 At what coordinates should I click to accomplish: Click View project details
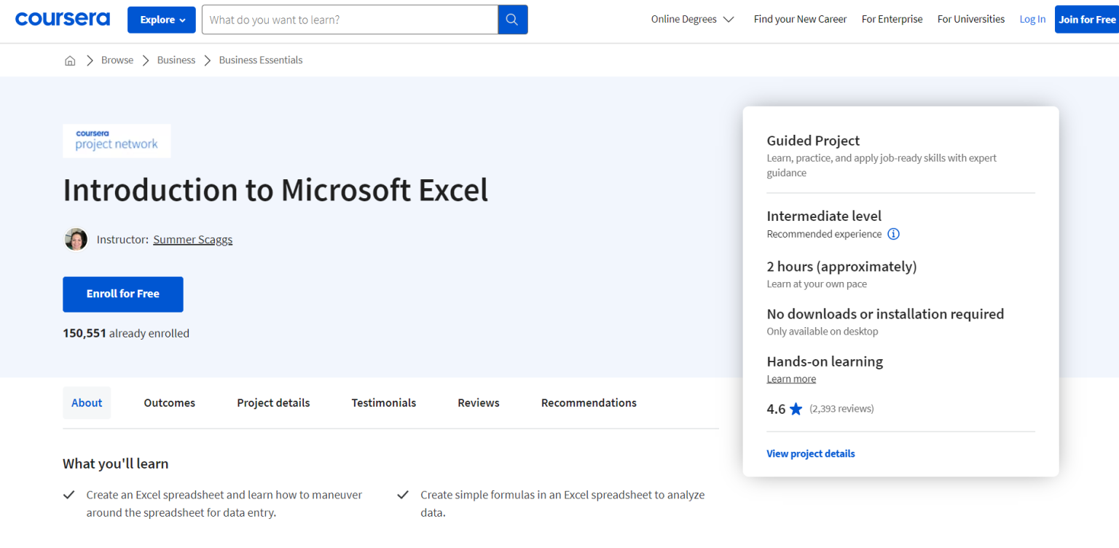tap(810, 453)
